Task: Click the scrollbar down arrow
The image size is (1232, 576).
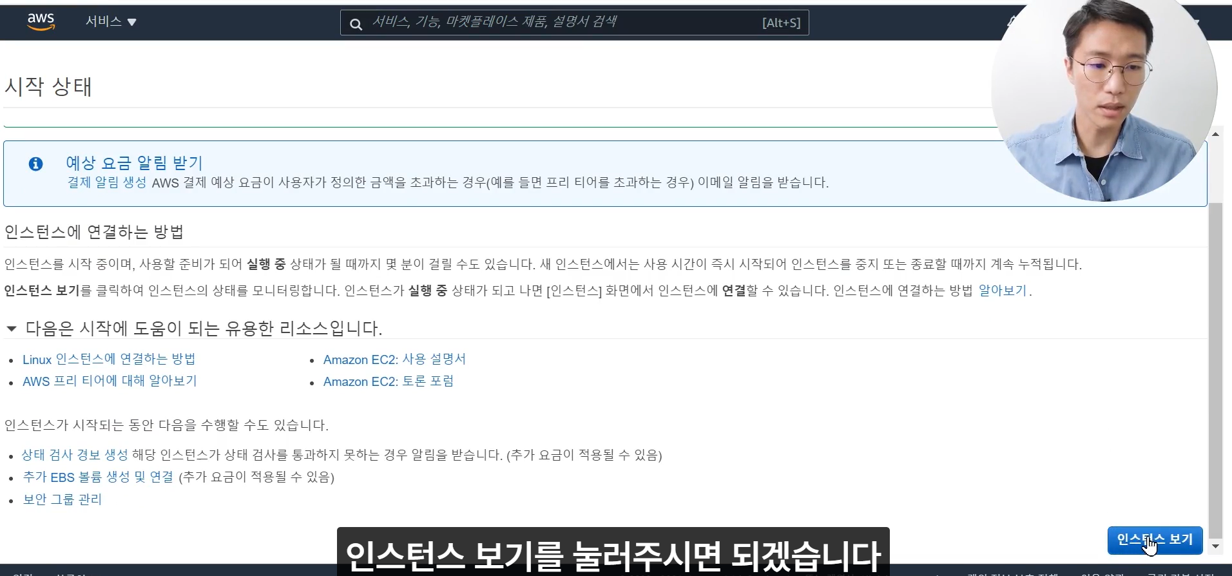Action: click(1215, 546)
